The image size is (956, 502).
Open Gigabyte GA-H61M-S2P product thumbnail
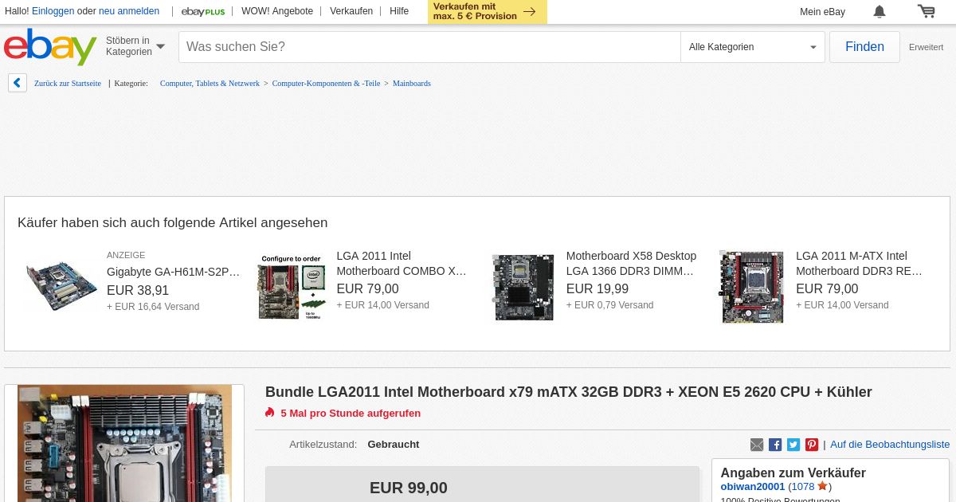coord(61,286)
